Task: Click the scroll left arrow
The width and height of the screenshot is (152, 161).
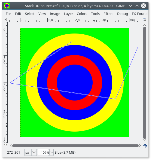Action: 11,146
